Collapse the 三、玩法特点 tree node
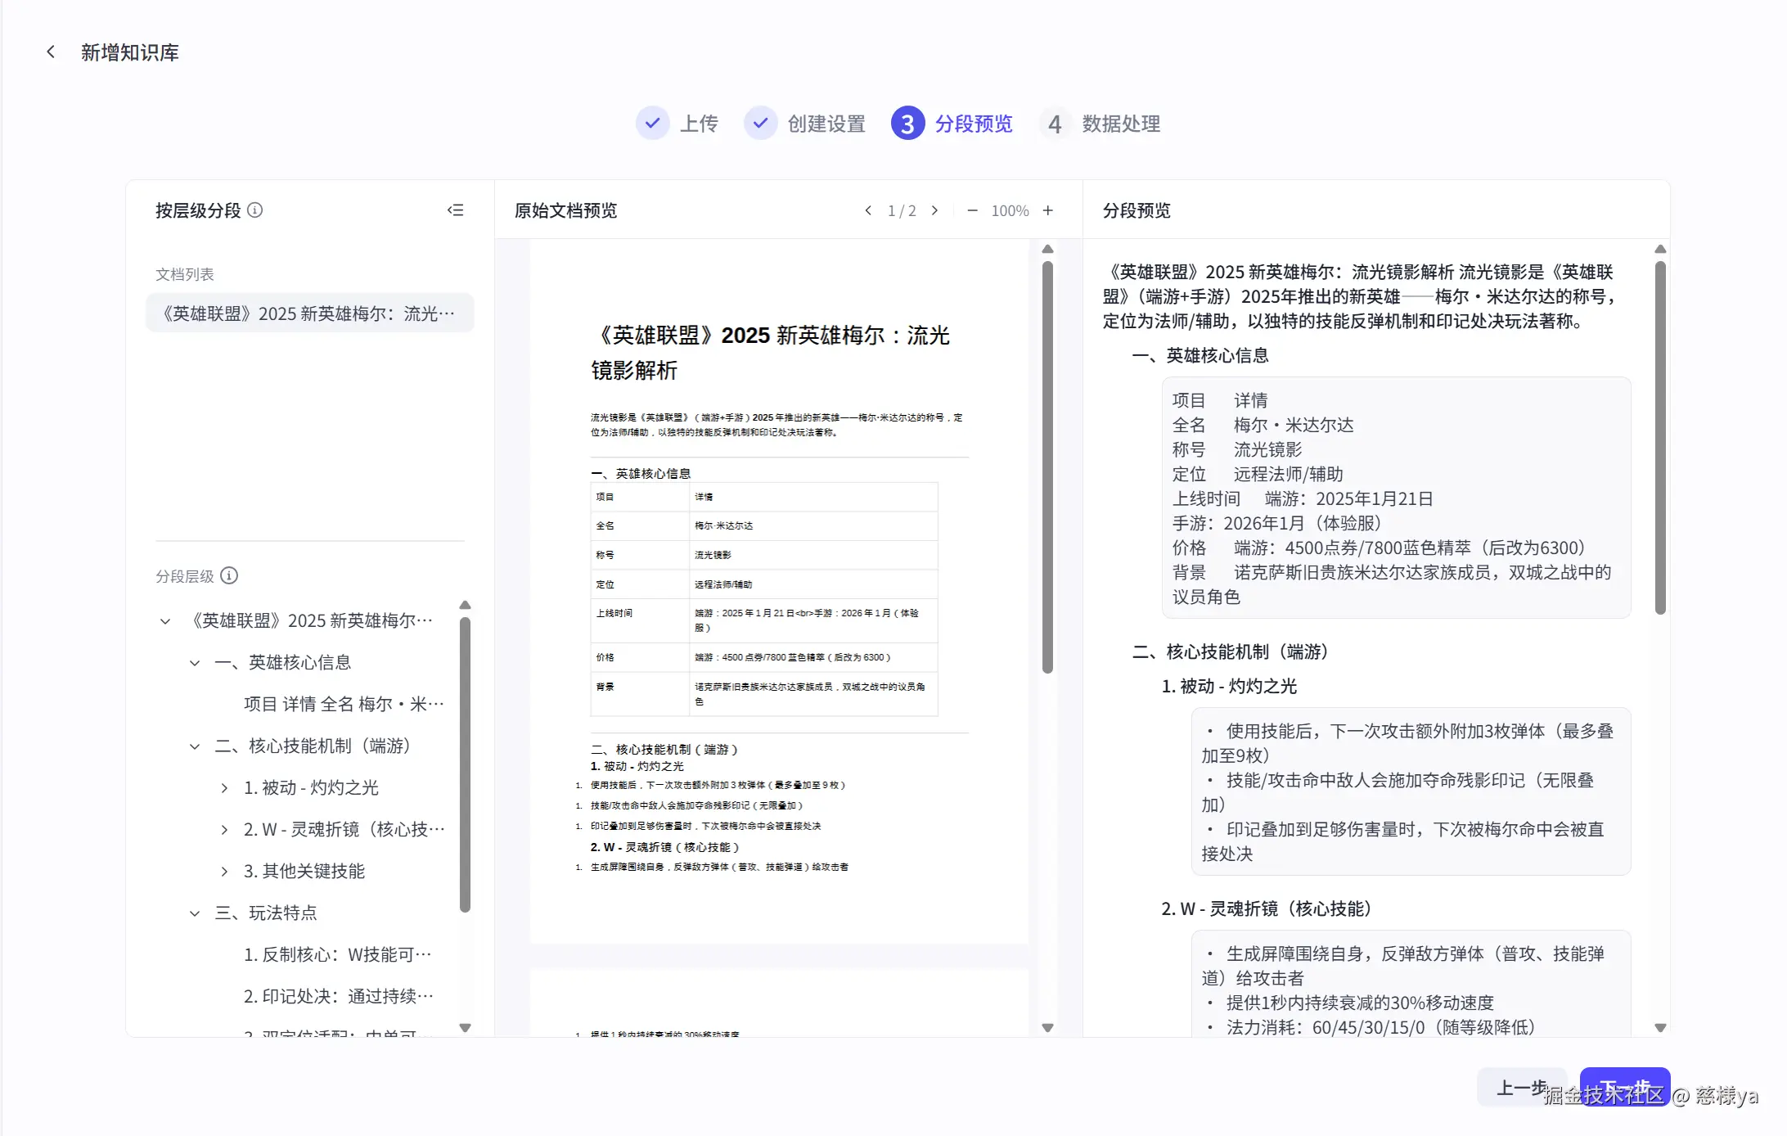The height and width of the screenshot is (1136, 1787). (x=195, y=913)
